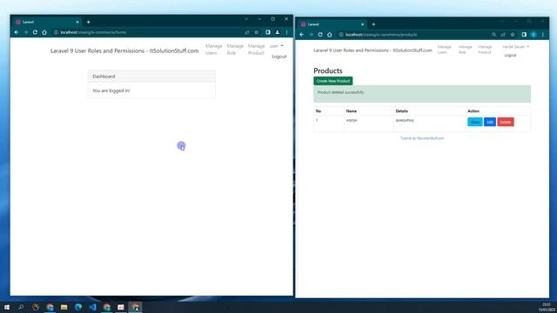
Task: Open Microsoft Edge from the taskbar
Action: point(78,307)
